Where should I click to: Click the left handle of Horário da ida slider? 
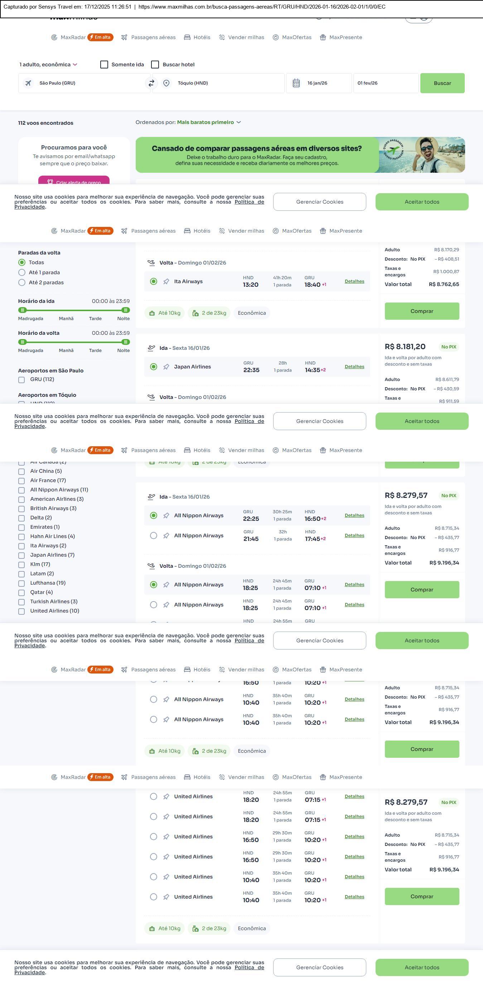tap(23, 310)
